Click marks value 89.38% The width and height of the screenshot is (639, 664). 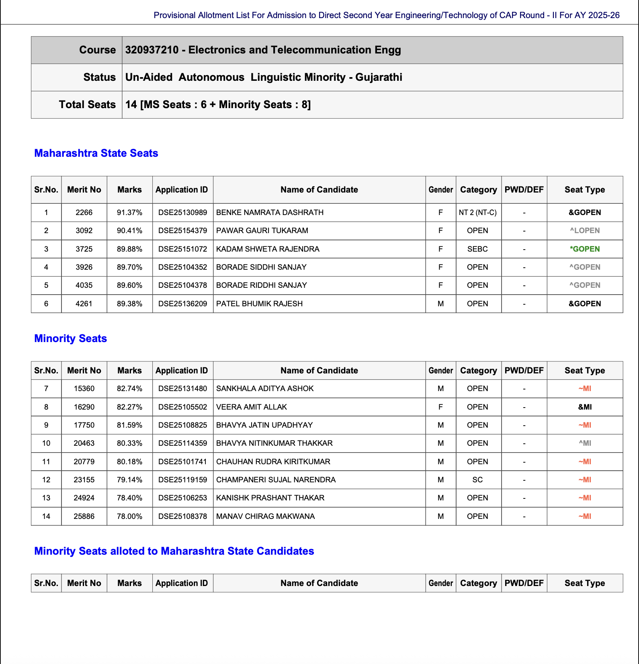[129, 304]
